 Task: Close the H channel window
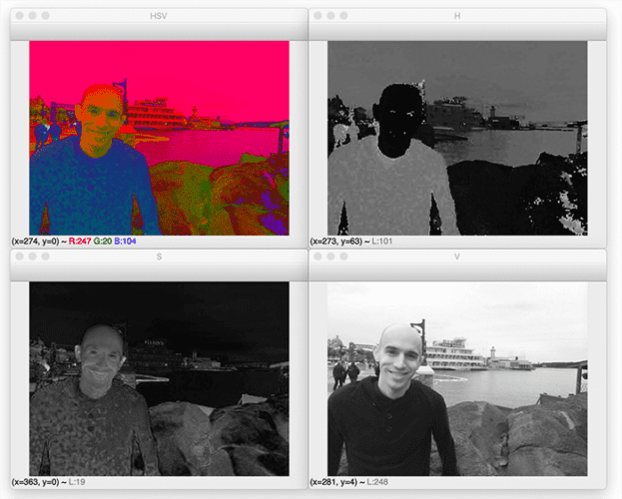[318, 17]
